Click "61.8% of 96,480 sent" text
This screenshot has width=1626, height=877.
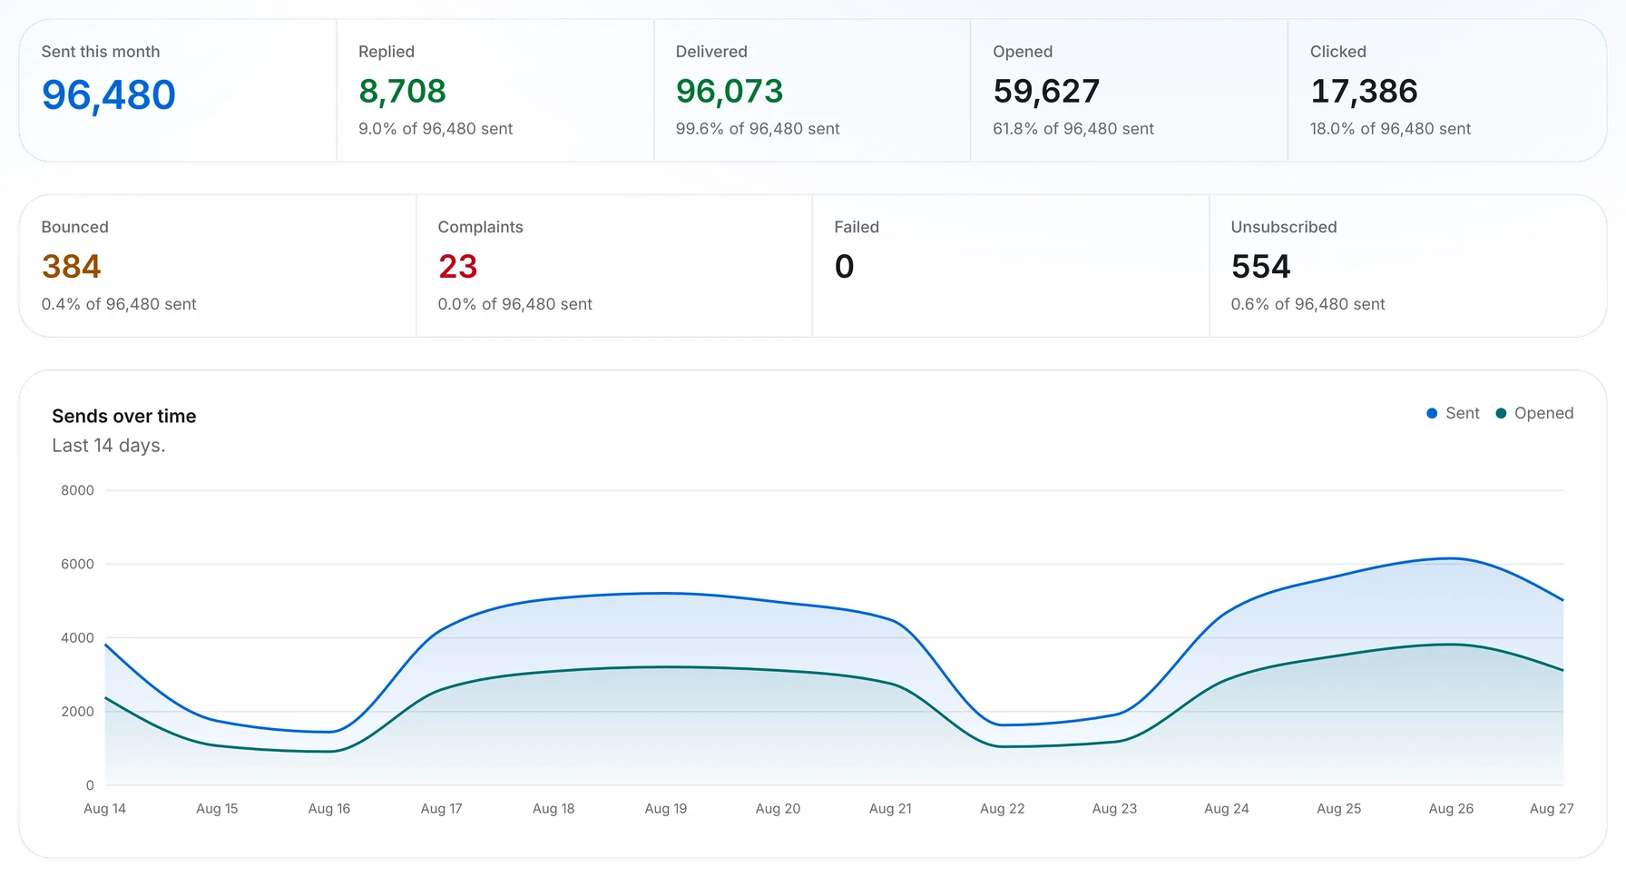pos(1073,129)
